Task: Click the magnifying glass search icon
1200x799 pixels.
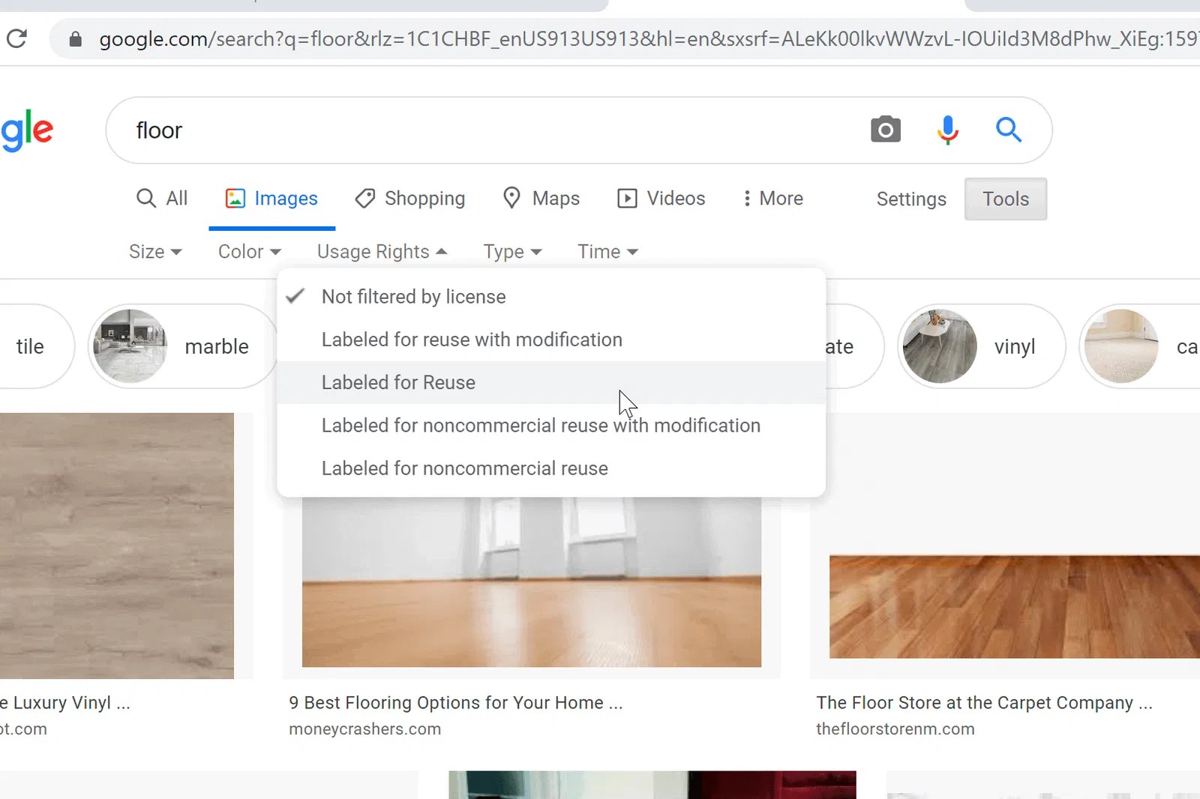Action: click(x=1009, y=130)
